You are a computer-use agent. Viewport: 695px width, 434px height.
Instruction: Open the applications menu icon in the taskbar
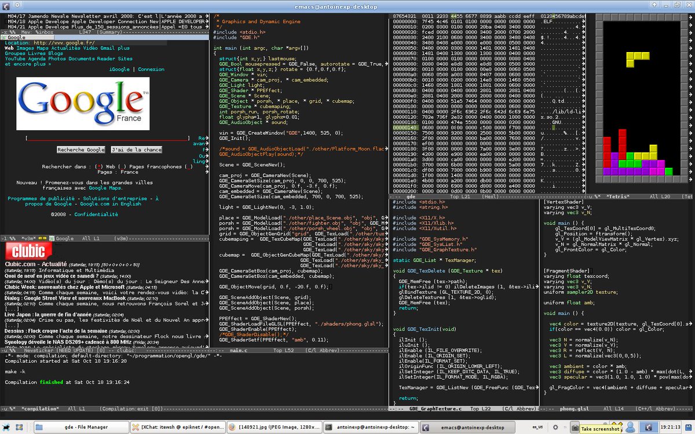tap(5, 427)
